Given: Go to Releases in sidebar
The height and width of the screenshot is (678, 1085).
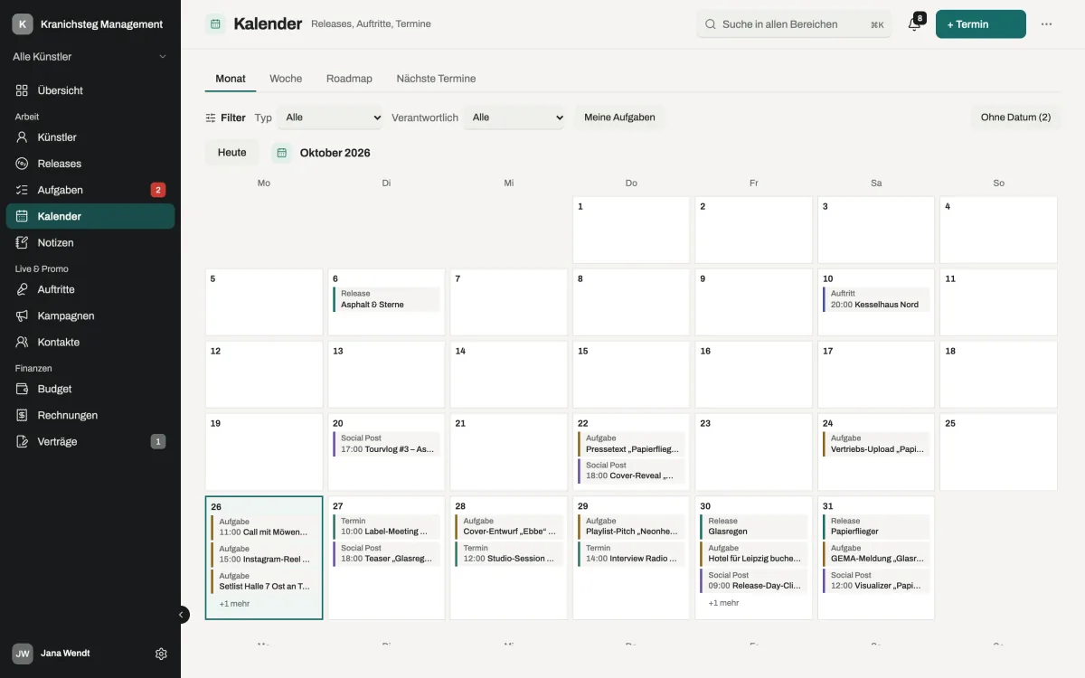Looking at the screenshot, I should [90, 164].
